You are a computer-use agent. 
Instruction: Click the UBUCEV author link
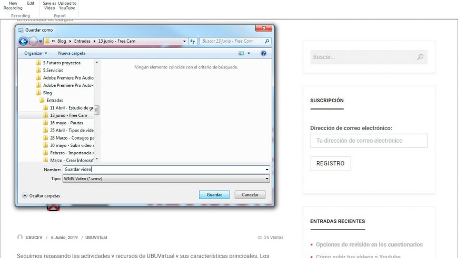(x=34, y=237)
